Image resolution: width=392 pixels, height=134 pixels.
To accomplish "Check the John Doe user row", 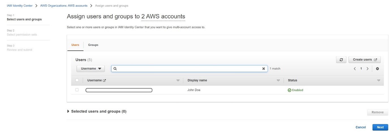I will coord(77,90).
